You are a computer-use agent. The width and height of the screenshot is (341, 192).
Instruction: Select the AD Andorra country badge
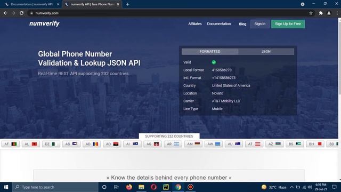tap(92, 144)
